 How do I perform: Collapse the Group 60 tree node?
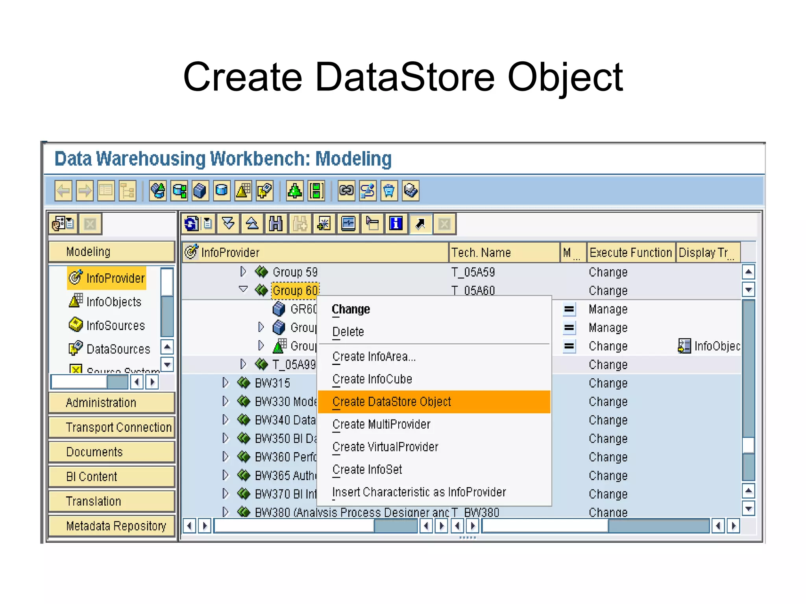point(243,290)
